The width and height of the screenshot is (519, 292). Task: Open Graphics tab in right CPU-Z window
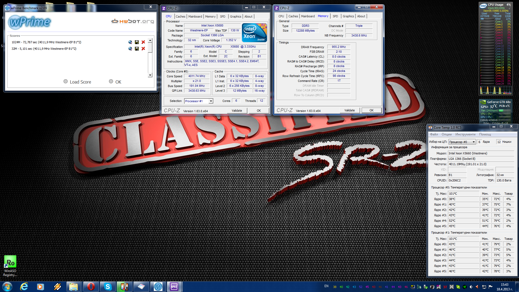click(348, 16)
